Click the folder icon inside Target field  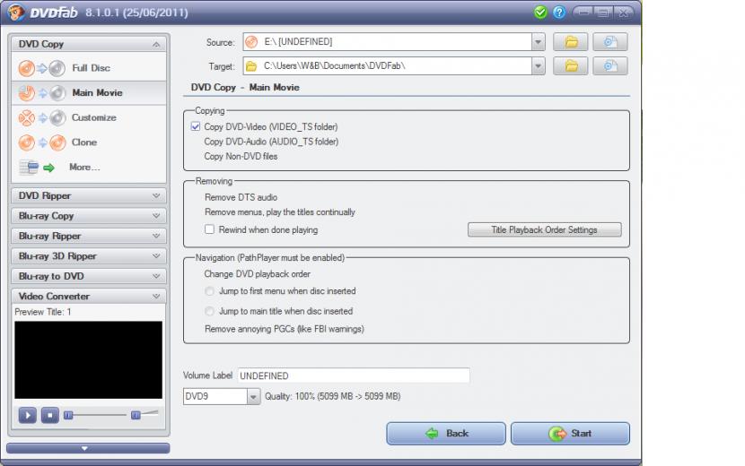click(250, 66)
